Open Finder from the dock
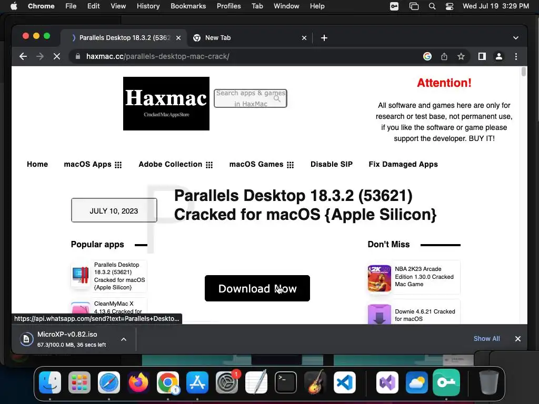The image size is (539, 404). 50,382
